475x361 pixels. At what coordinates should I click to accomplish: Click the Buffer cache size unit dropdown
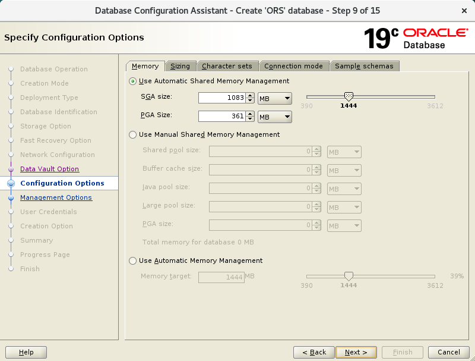(344, 171)
